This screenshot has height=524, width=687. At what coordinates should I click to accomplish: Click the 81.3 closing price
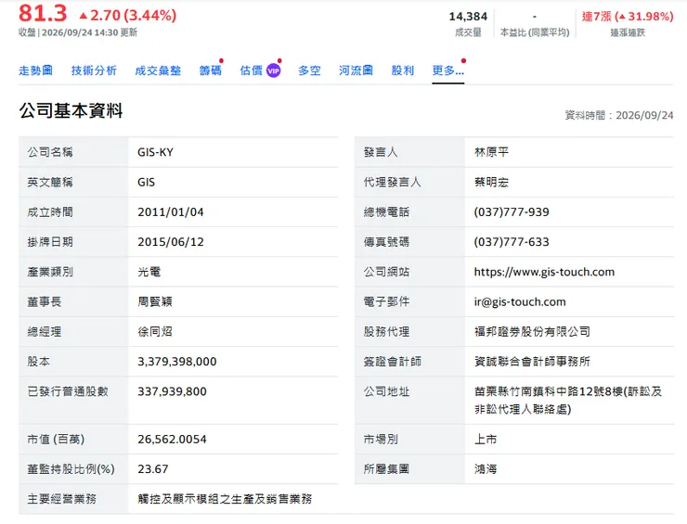(x=43, y=13)
